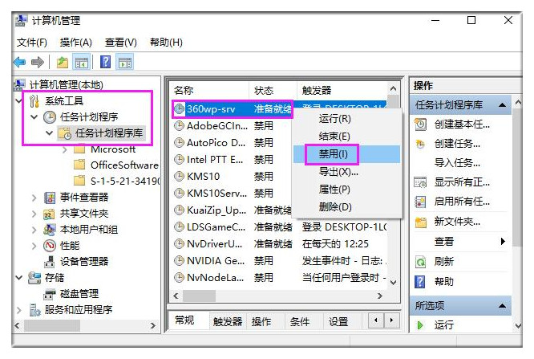
Task: Expand the 共享文件夹 node
Action: tap(34, 214)
